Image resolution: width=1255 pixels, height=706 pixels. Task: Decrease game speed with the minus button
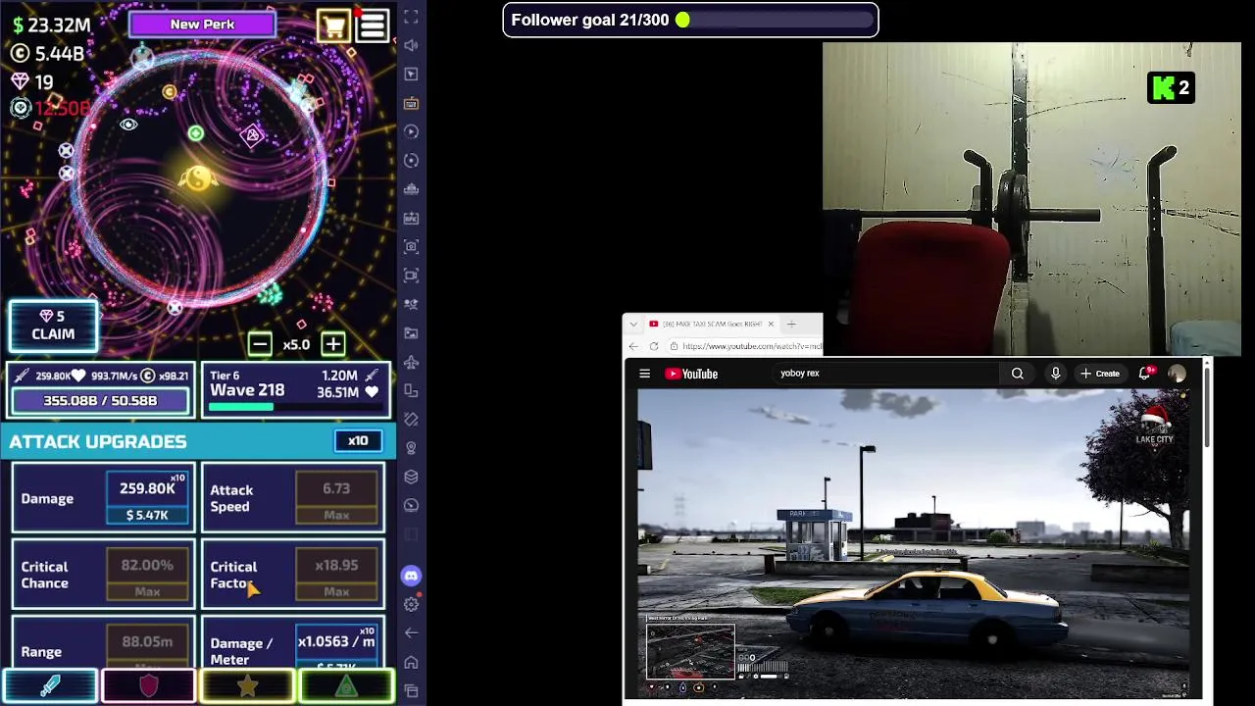click(260, 344)
